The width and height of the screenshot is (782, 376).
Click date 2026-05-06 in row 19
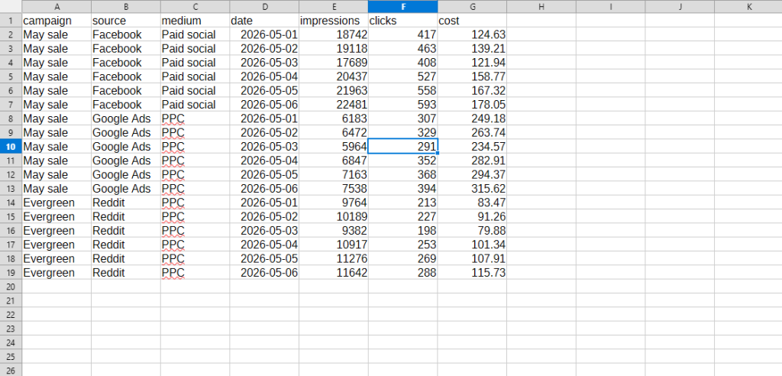pyautogui.click(x=264, y=272)
